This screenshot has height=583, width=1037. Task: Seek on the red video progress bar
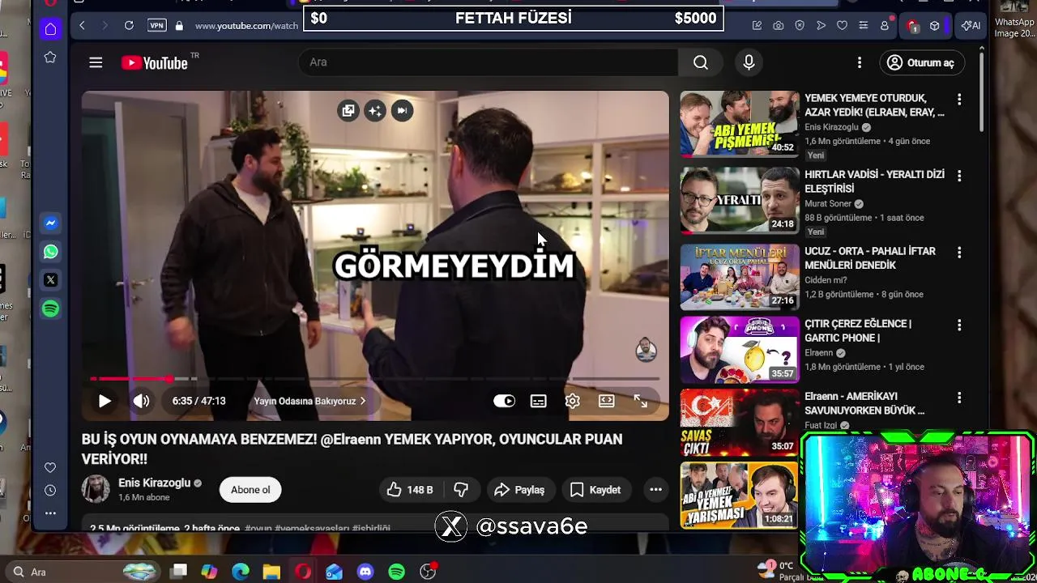click(375, 378)
